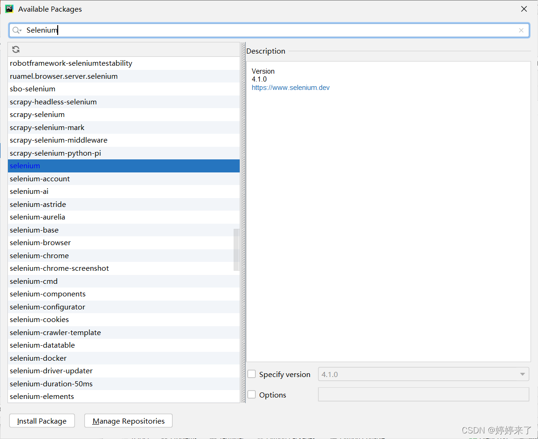Enable the Specify version checkbox

coord(251,374)
